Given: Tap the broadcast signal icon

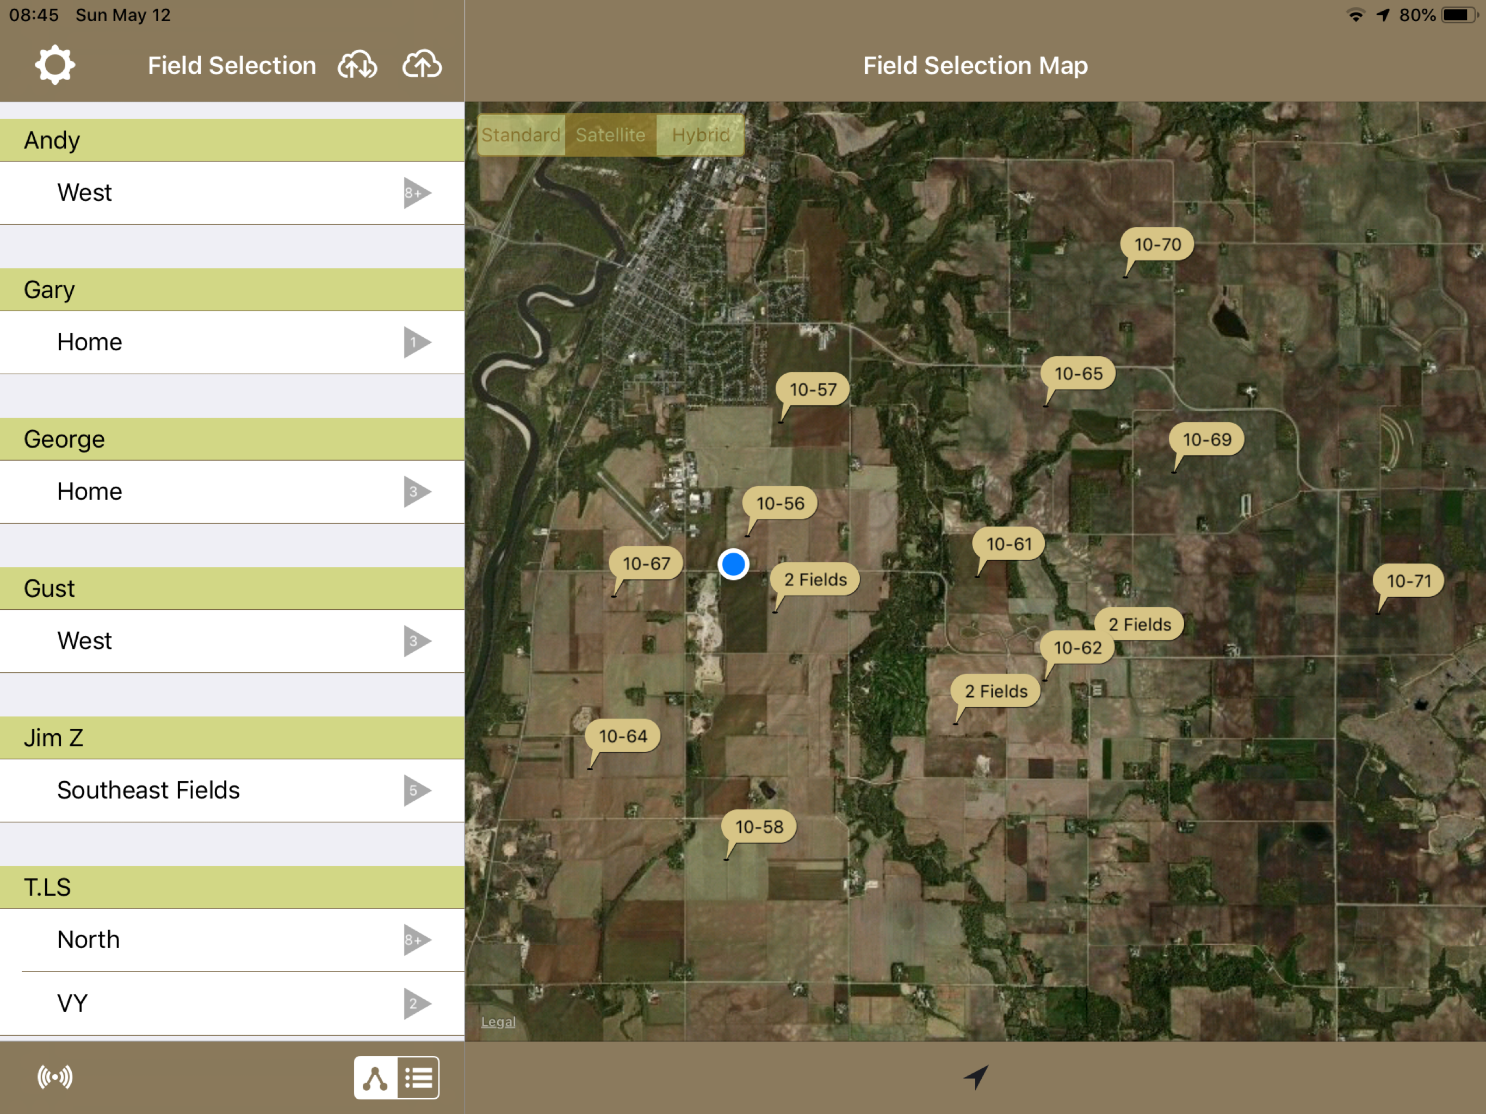Looking at the screenshot, I should [54, 1077].
